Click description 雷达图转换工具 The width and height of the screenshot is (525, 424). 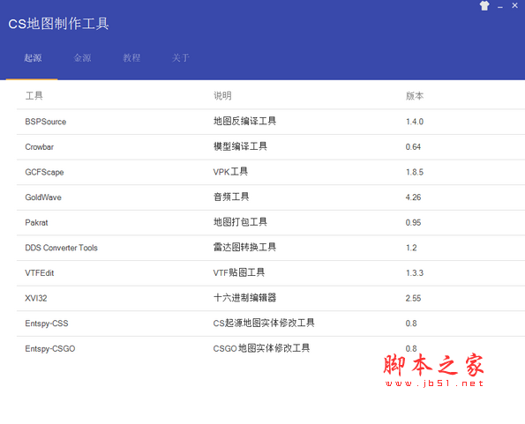[x=244, y=247]
